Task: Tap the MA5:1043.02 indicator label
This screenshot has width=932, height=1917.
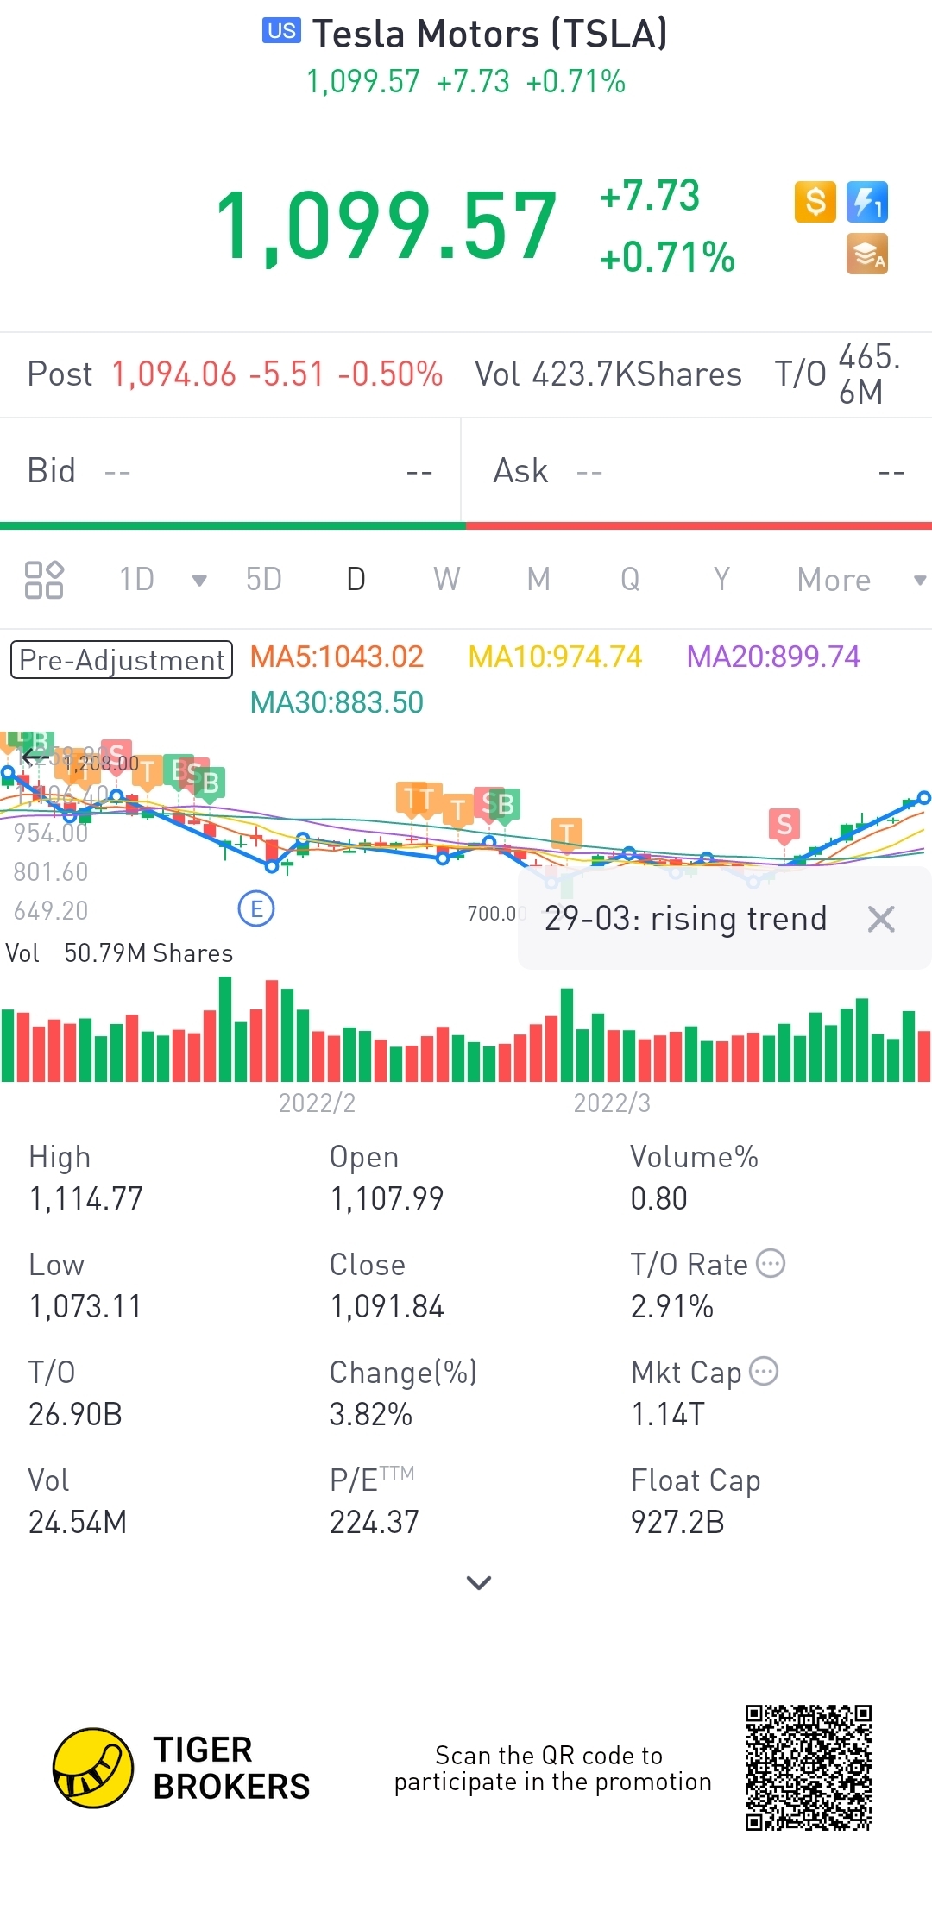Action: 337,657
